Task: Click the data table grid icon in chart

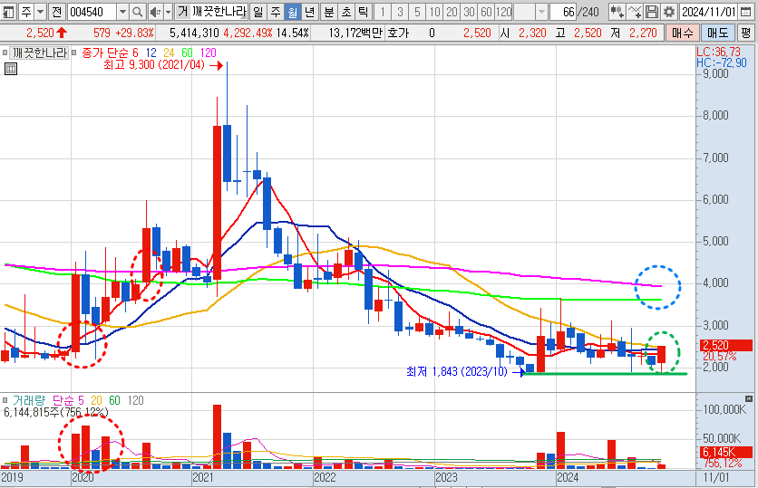Action: [11, 69]
